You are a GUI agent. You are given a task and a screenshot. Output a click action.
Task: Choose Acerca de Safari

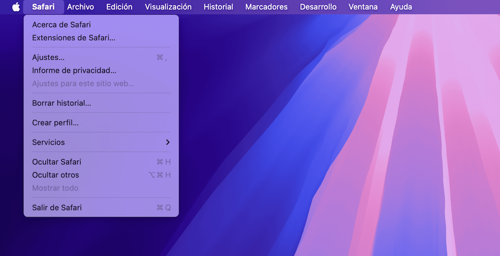pyautogui.click(x=101, y=25)
